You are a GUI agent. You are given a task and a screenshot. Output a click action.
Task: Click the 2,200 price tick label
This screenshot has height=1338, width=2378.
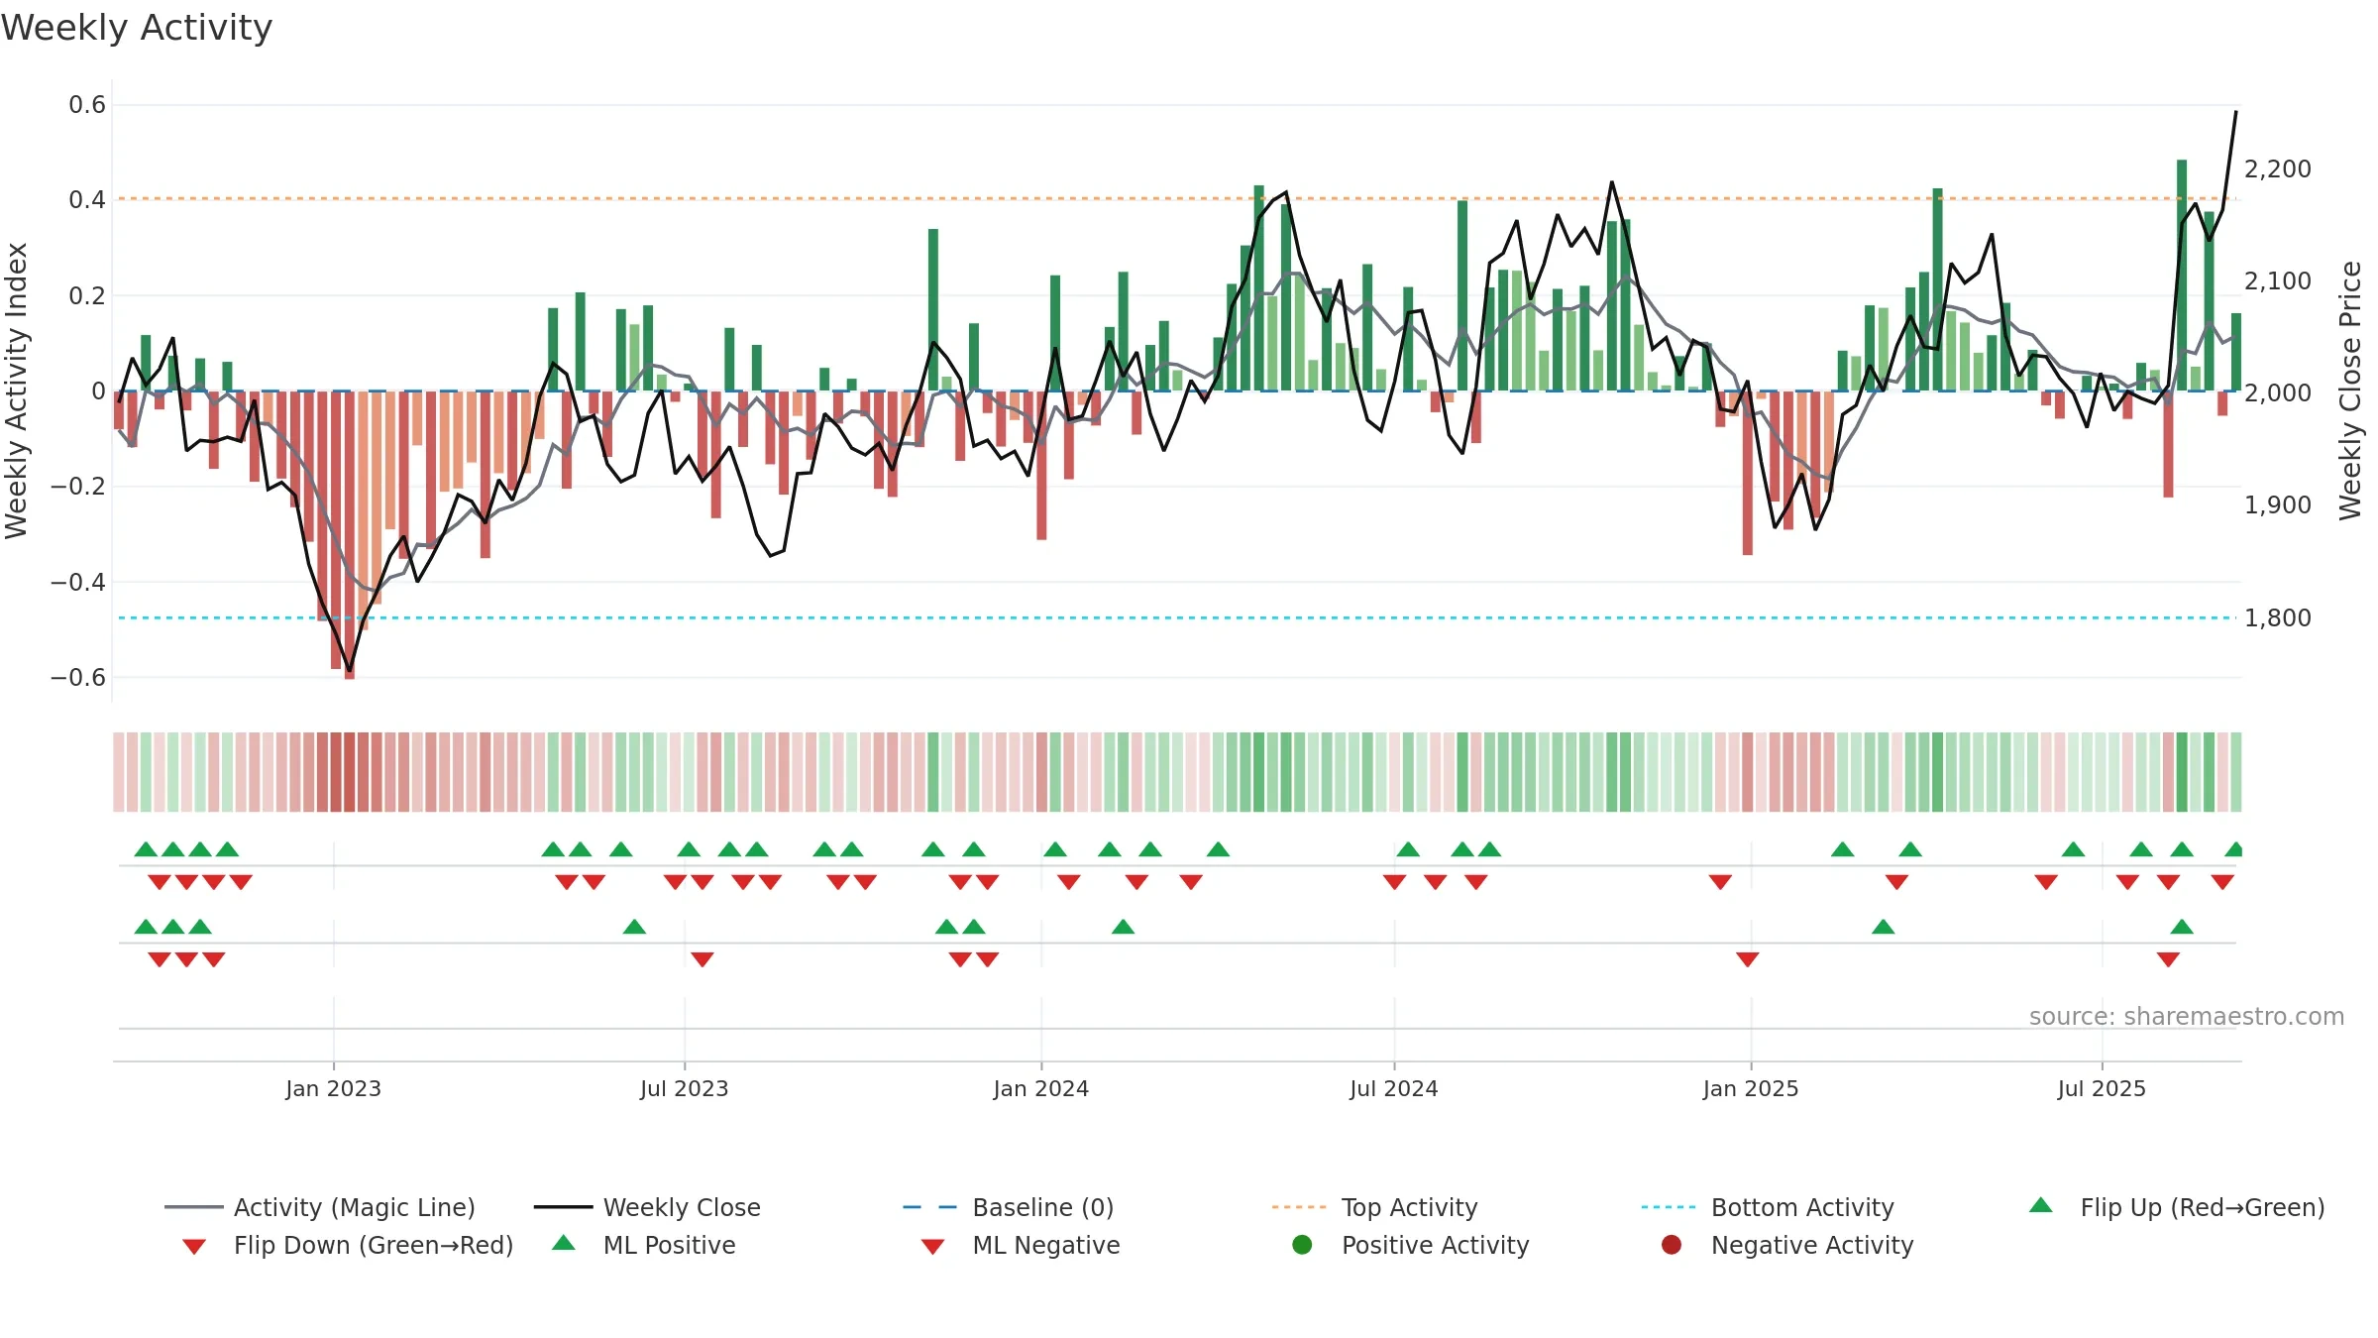[x=2278, y=169]
